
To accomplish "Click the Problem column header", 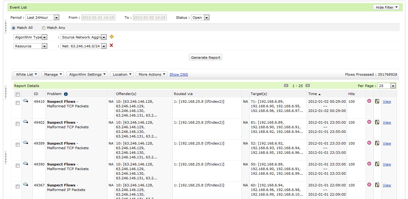I will 54,94.
